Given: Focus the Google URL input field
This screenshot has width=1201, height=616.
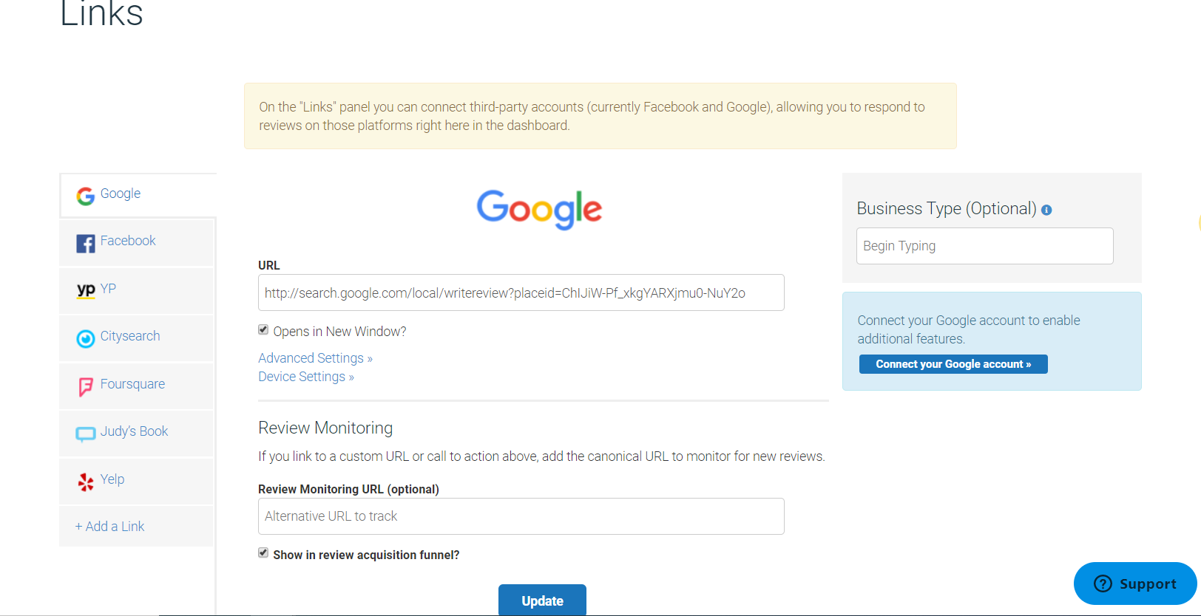Looking at the screenshot, I should coord(521,292).
